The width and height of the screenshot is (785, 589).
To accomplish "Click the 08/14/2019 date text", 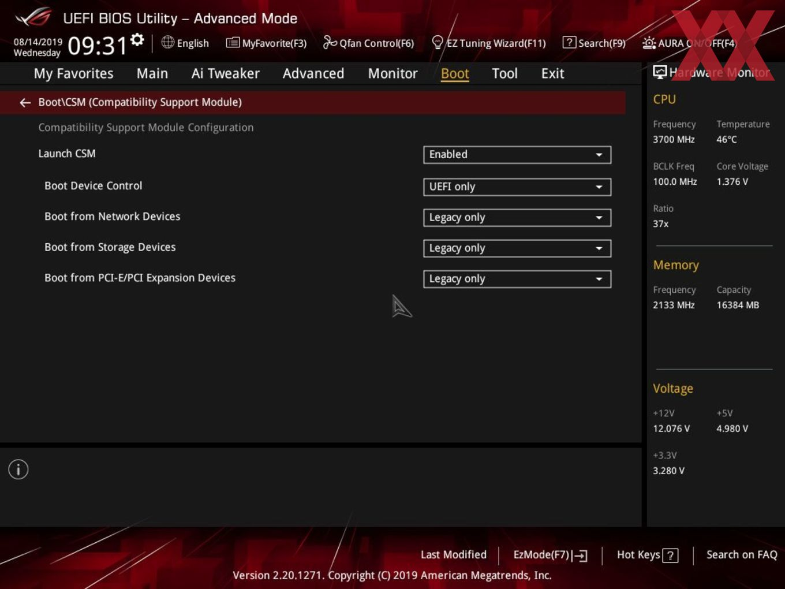I will pyautogui.click(x=38, y=42).
